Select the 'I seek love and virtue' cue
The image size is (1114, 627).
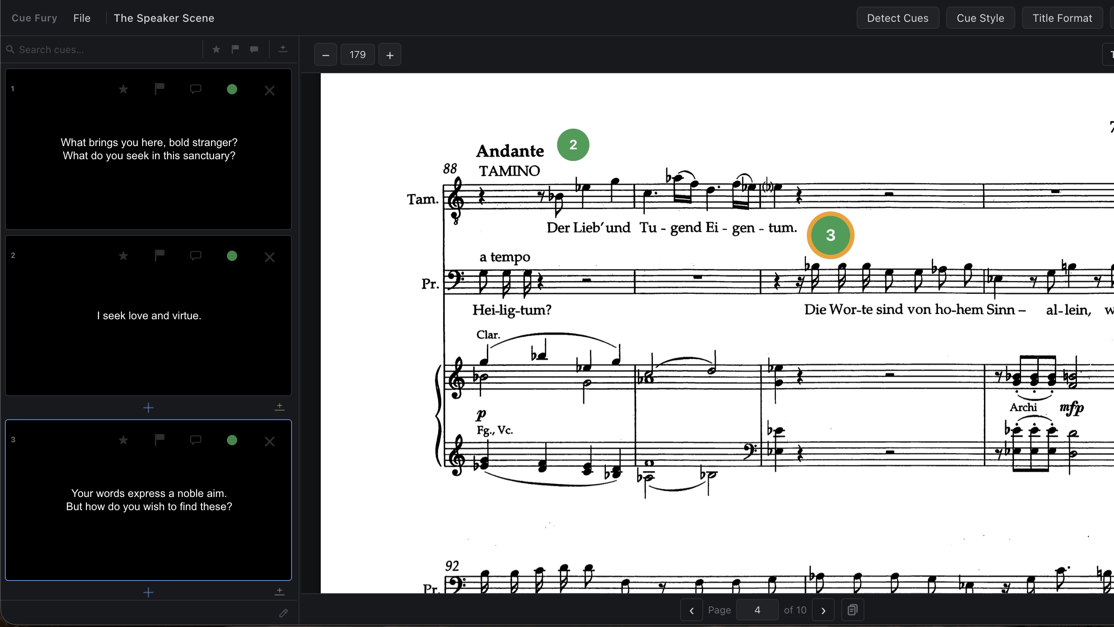click(149, 316)
